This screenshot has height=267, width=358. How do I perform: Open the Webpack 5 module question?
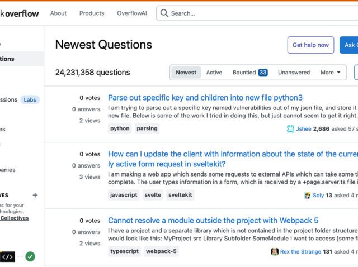213,221
